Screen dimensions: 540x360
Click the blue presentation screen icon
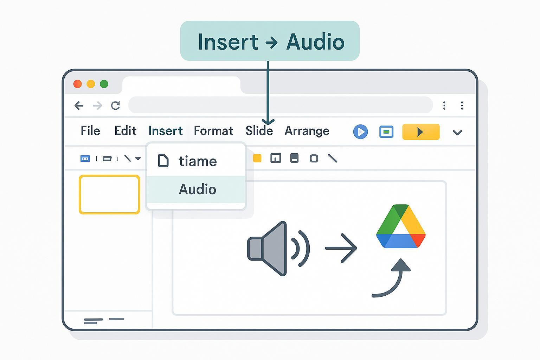pos(386,132)
